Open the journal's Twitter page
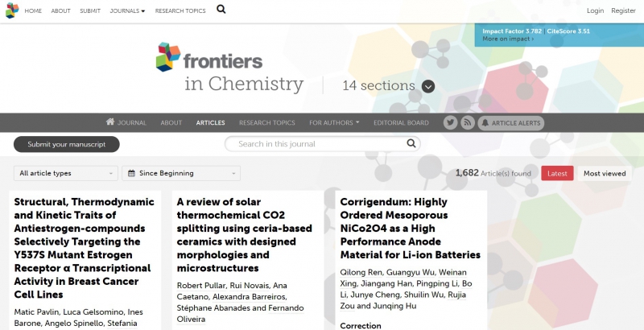This screenshot has height=330, width=644. (x=450, y=122)
